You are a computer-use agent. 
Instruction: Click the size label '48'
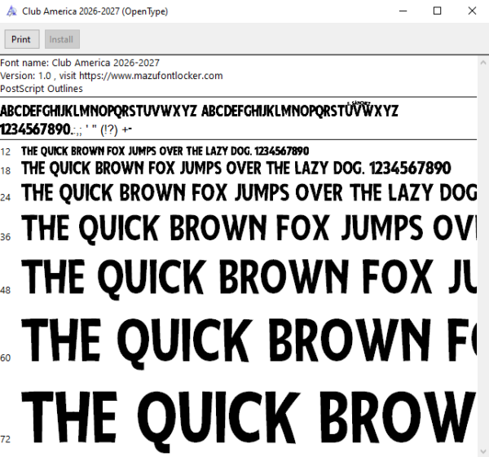6,290
